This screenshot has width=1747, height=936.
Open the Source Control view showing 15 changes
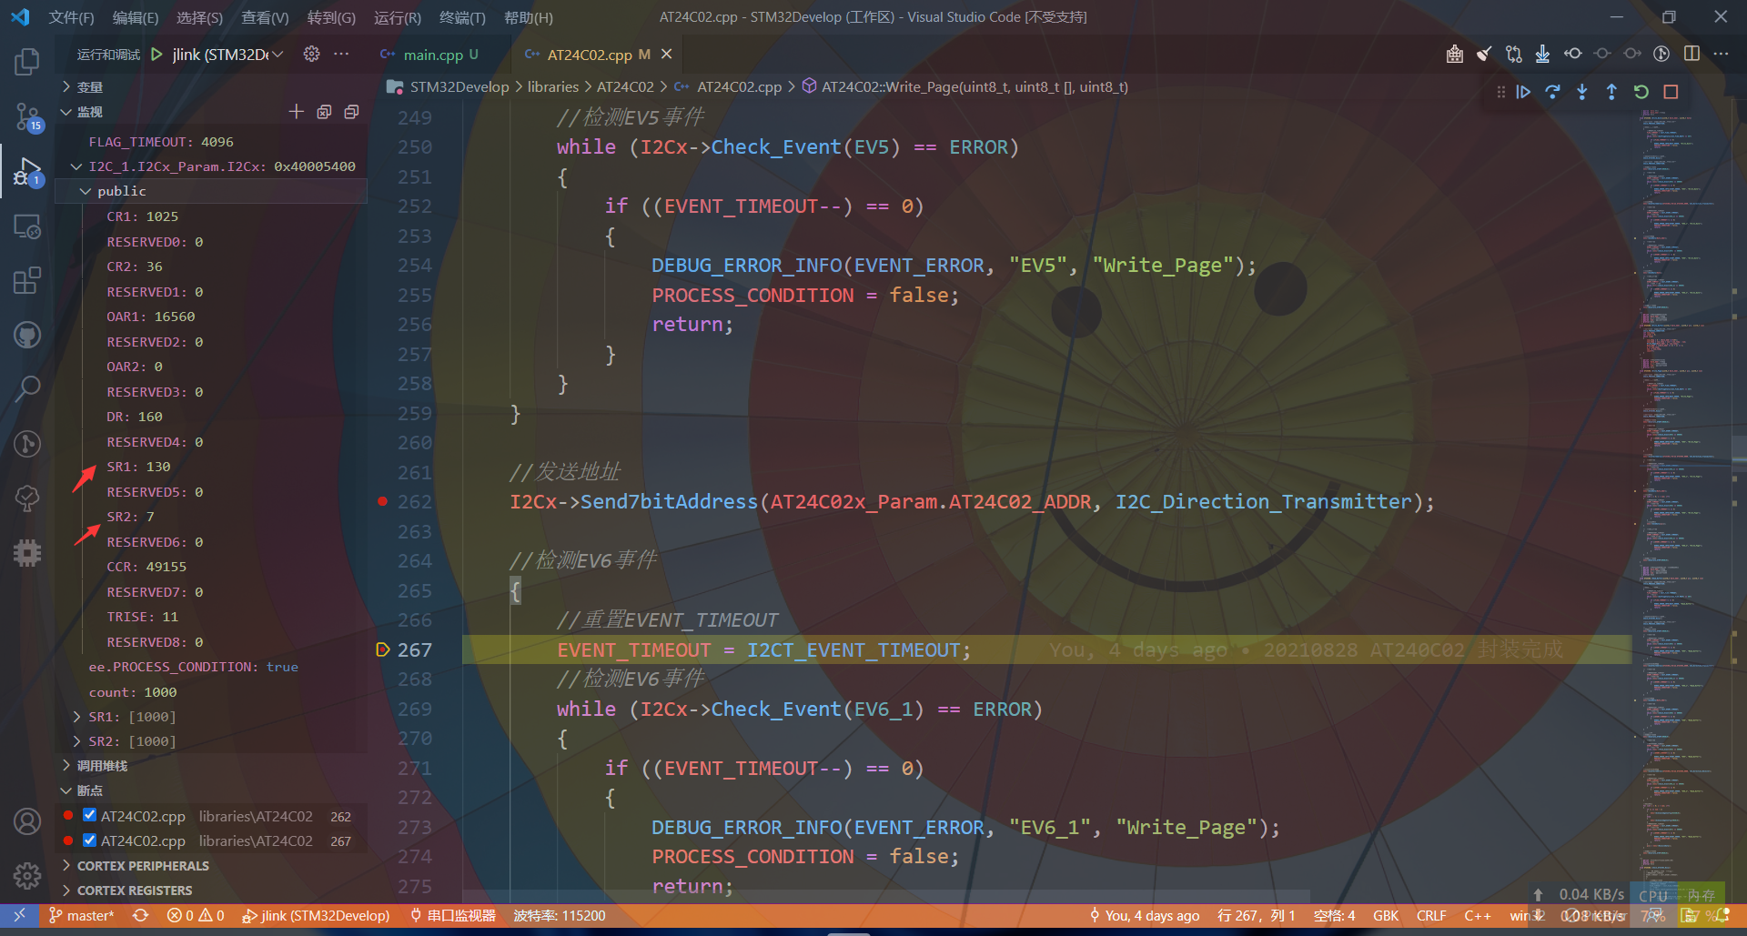point(26,116)
